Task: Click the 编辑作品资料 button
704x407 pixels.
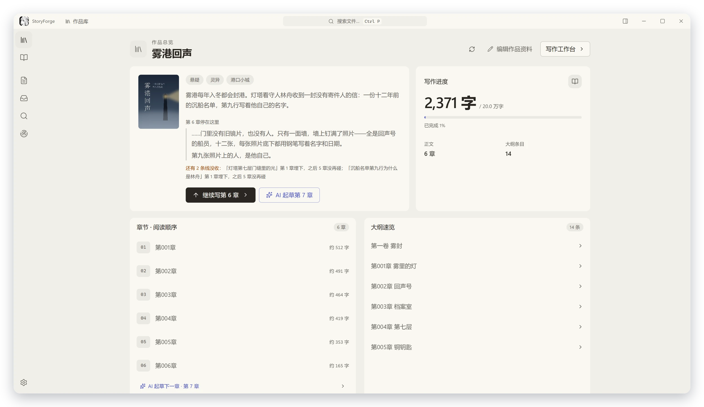Action: pyautogui.click(x=510, y=49)
